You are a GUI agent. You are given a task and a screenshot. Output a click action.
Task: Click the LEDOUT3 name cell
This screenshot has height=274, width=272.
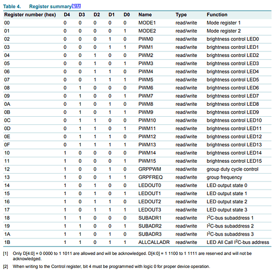pos(150,210)
